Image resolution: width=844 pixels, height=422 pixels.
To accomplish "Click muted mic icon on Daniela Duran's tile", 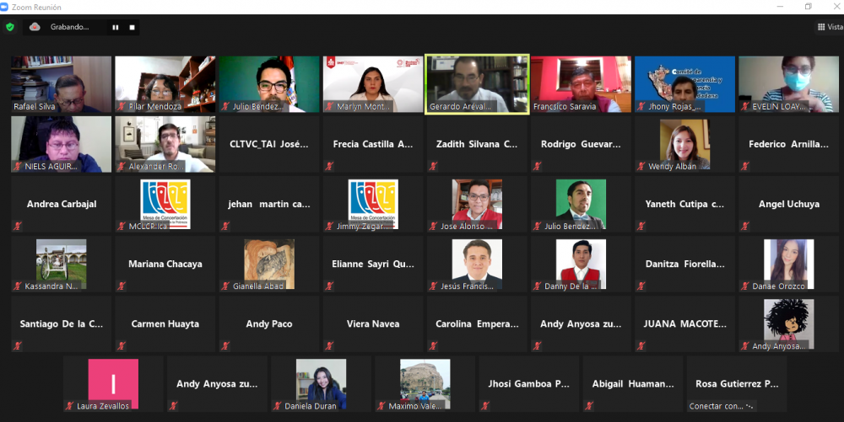I will coord(277,406).
